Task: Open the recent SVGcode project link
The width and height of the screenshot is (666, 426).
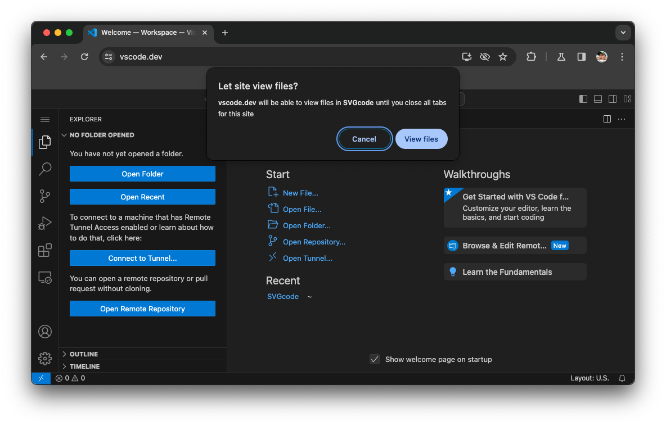Action: [x=283, y=296]
